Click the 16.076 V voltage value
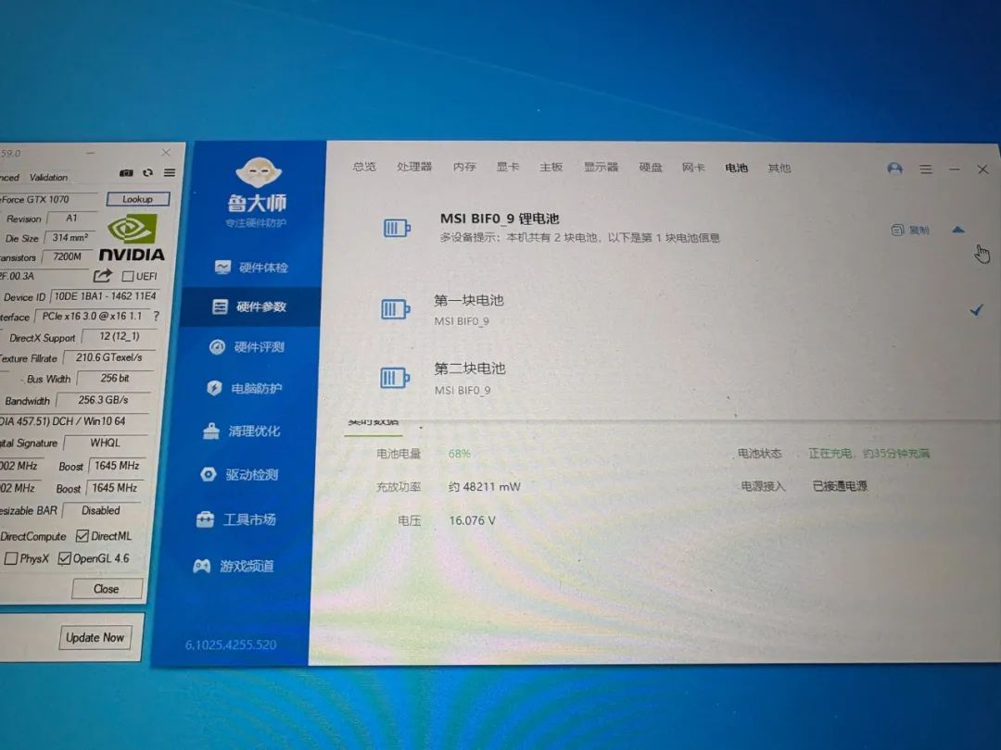 pyautogui.click(x=472, y=520)
